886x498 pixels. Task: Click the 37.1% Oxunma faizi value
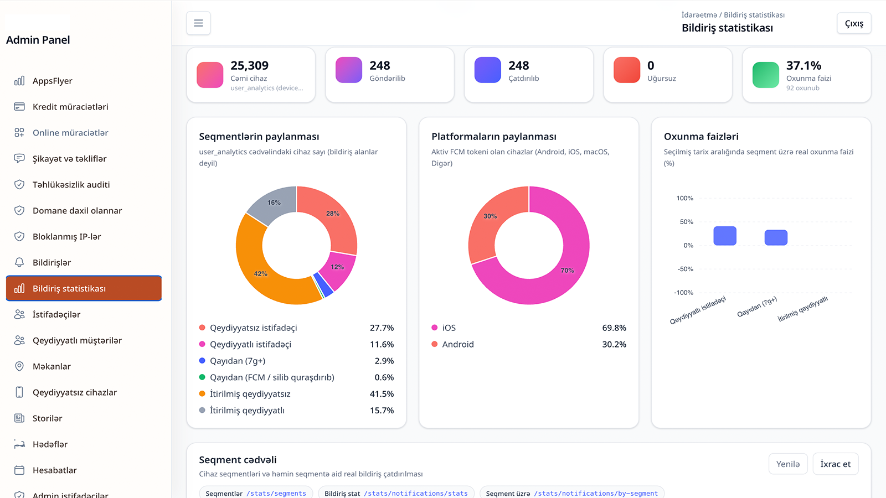pos(804,65)
